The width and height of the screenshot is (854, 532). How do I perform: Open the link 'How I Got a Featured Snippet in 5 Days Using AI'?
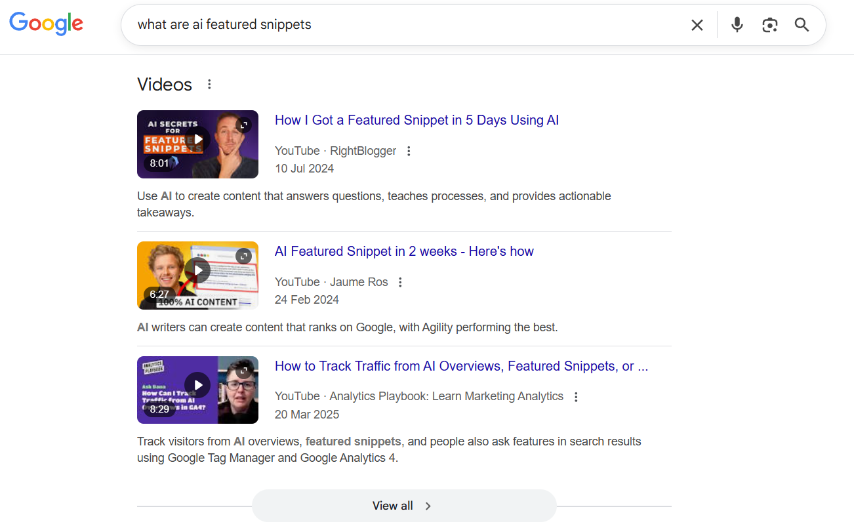[417, 120]
